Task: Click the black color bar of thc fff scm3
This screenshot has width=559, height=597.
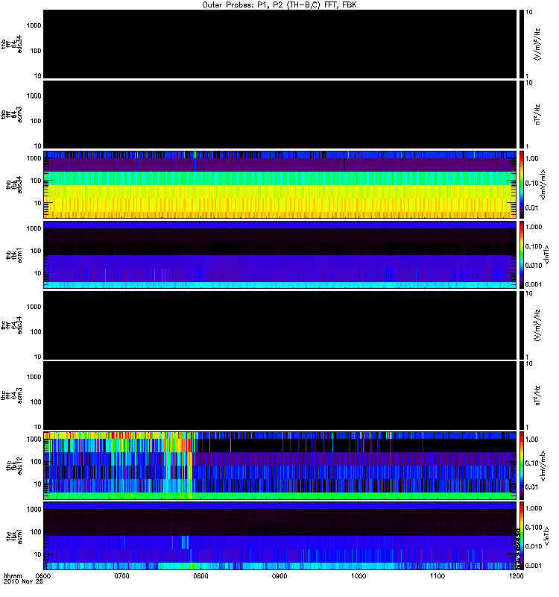Action: [522, 396]
